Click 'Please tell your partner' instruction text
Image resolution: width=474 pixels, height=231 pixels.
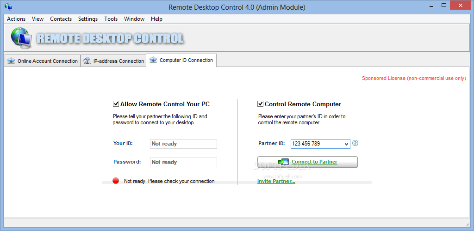pyautogui.click(x=160, y=119)
